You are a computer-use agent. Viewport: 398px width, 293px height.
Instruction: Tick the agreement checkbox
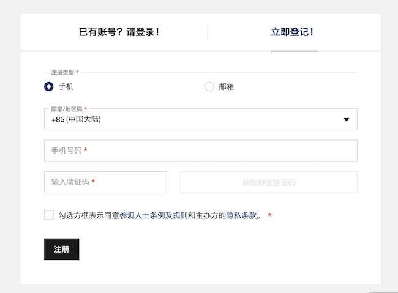tap(49, 215)
